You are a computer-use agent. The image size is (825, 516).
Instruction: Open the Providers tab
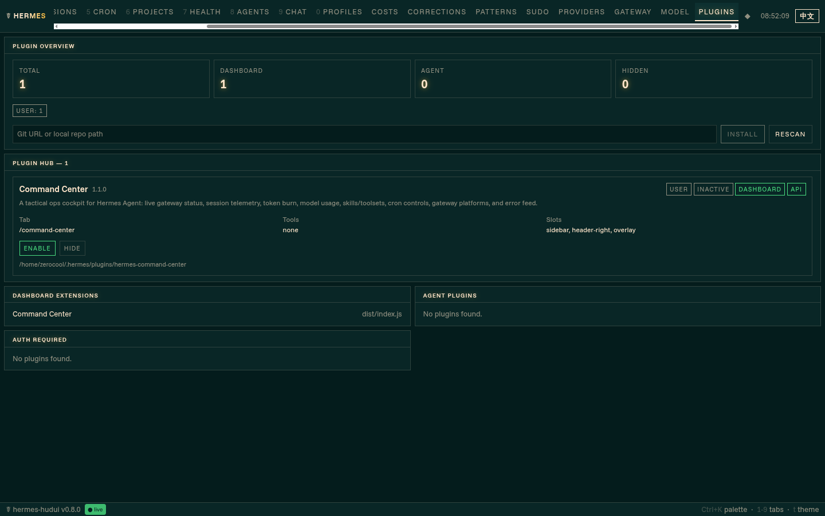(582, 11)
